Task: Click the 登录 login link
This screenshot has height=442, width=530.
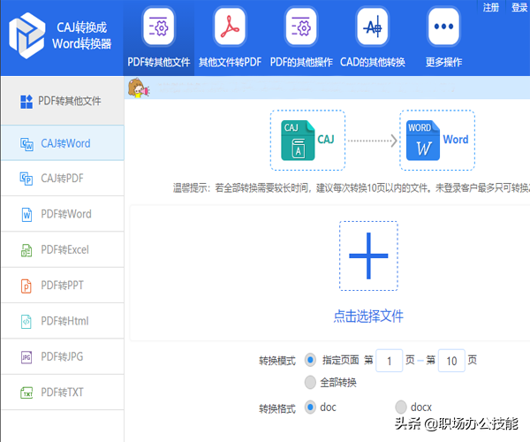Action: click(x=519, y=7)
